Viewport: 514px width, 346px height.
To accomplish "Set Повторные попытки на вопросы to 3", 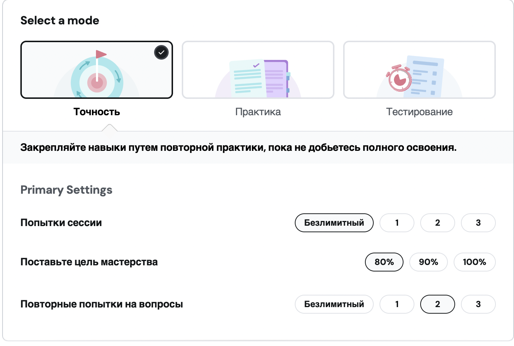I will click(x=478, y=304).
